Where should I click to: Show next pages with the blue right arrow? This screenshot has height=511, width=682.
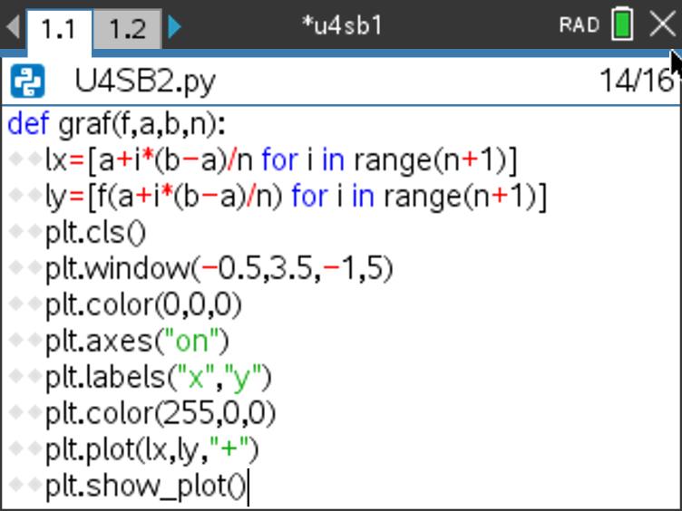(x=175, y=27)
